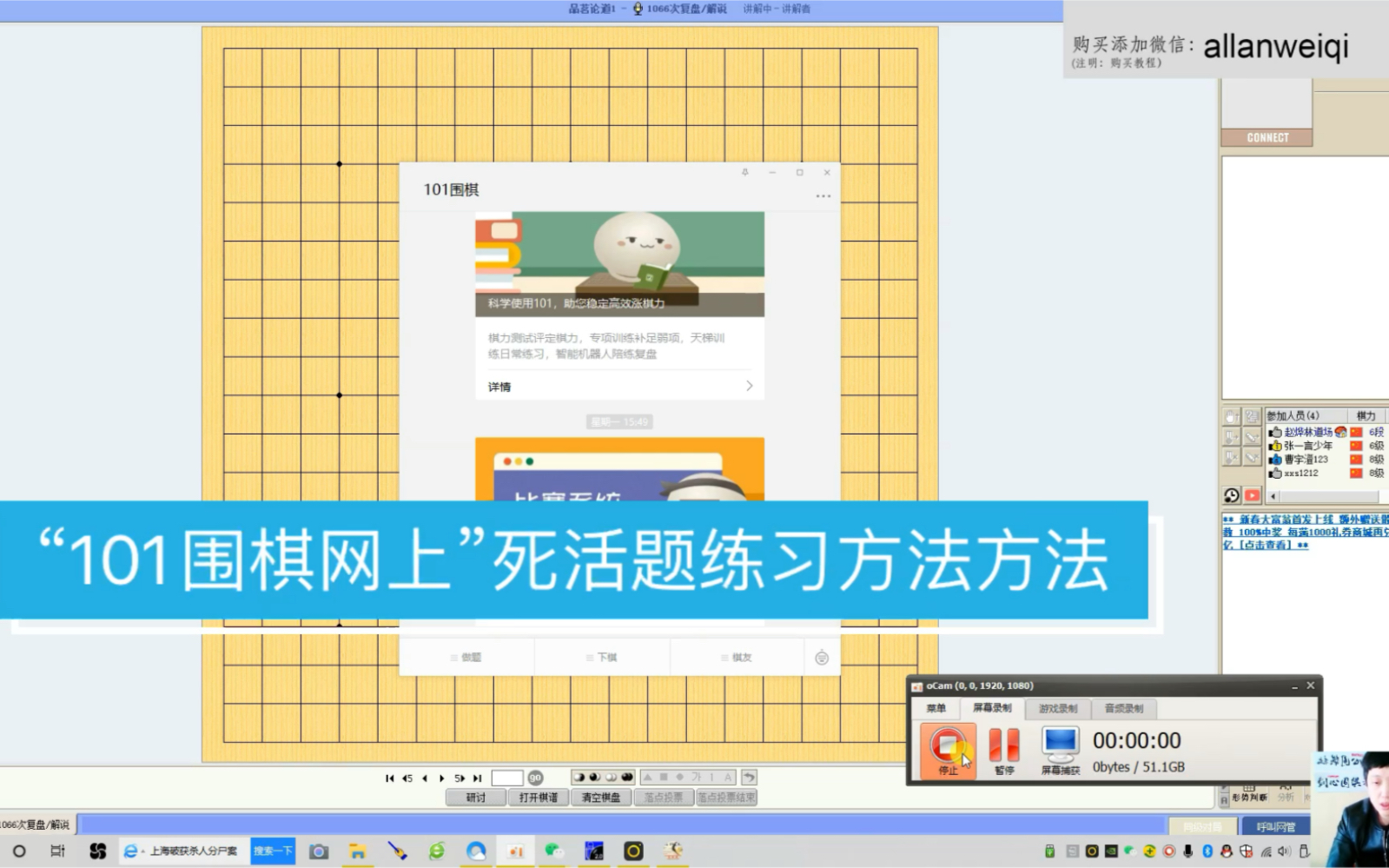Click the 1066次复盘/解说 tab at bottom

pos(36,825)
